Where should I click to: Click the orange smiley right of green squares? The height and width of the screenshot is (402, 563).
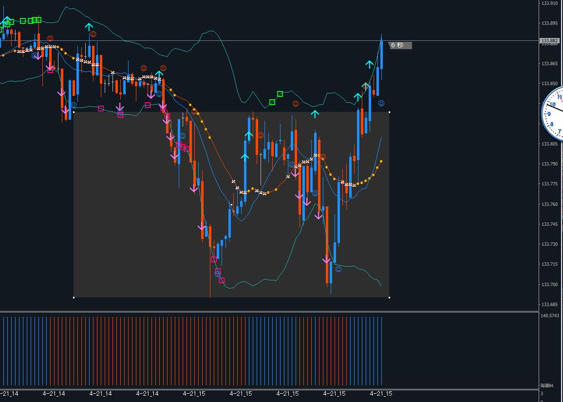click(296, 103)
